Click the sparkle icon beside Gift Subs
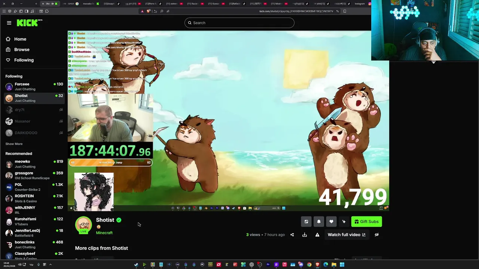 [344, 222]
